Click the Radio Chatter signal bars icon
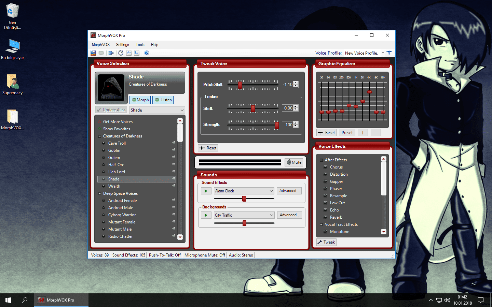The image size is (492, 307). 173,236
